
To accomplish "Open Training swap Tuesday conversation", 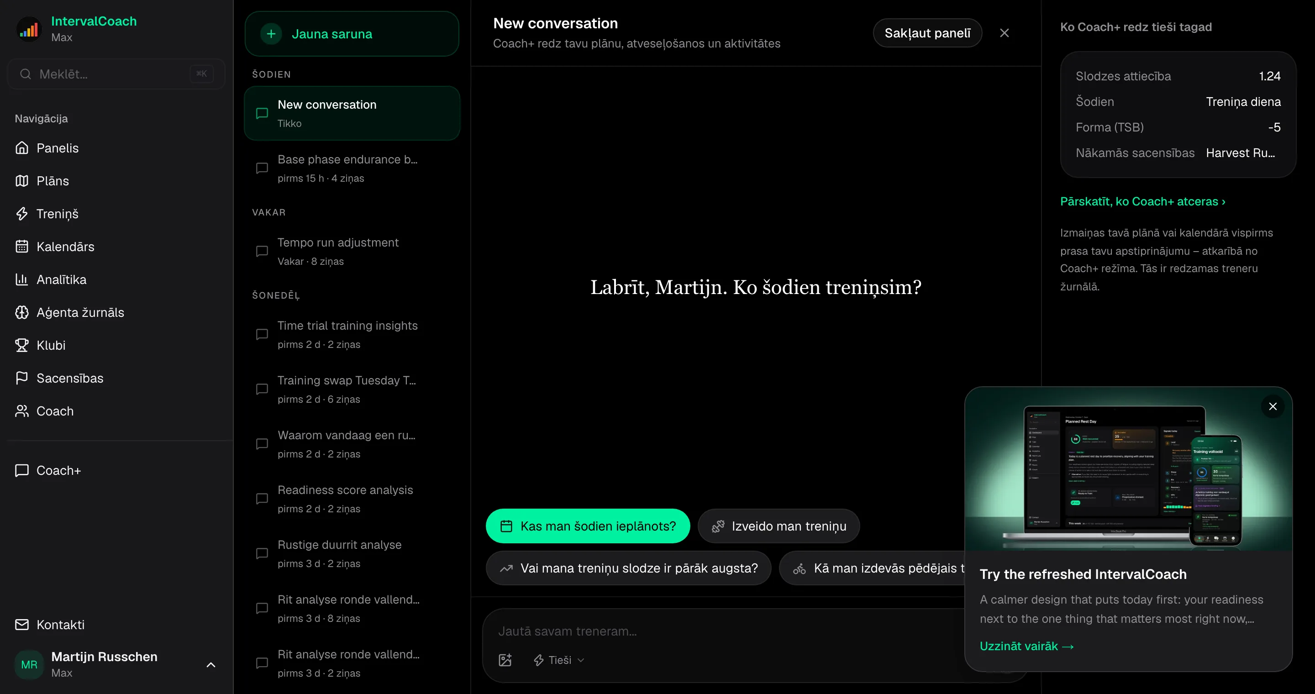I will [x=352, y=389].
